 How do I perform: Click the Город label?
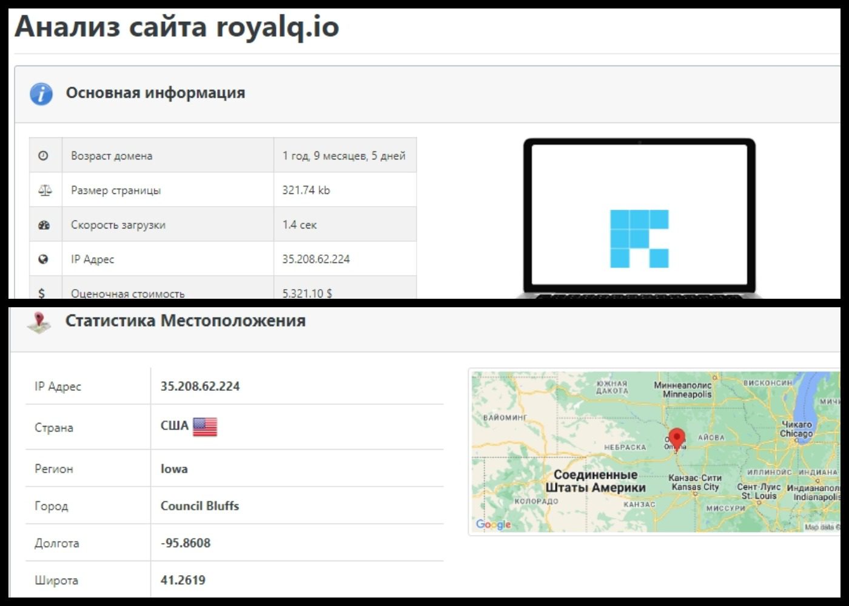click(52, 506)
